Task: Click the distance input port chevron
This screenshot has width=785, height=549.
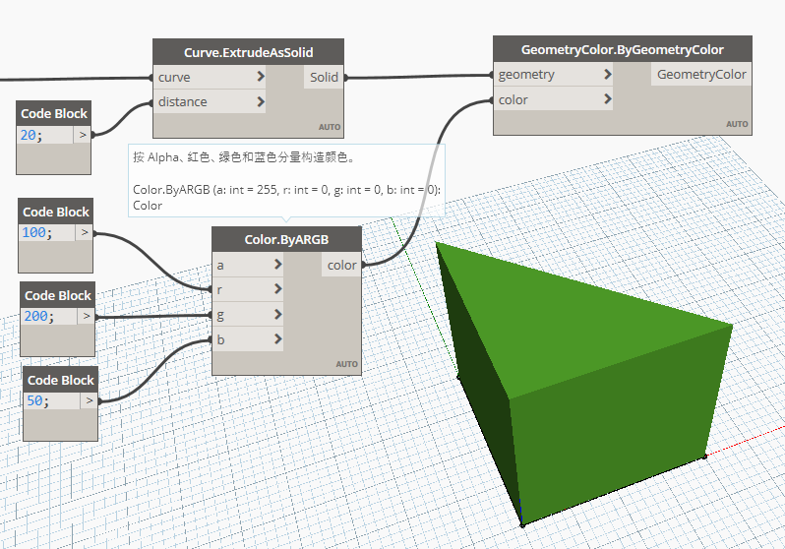Action: pyautogui.click(x=261, y=101)
